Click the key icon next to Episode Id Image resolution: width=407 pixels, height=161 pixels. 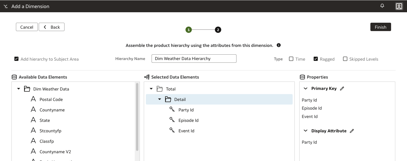(x=172, y=120)
